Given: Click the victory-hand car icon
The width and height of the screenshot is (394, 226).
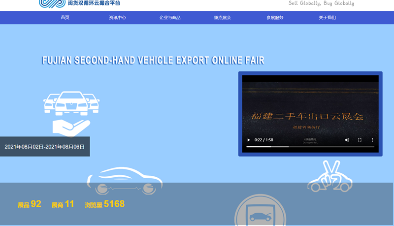Looking at the screenshot, I should click(x=330, y=176).
